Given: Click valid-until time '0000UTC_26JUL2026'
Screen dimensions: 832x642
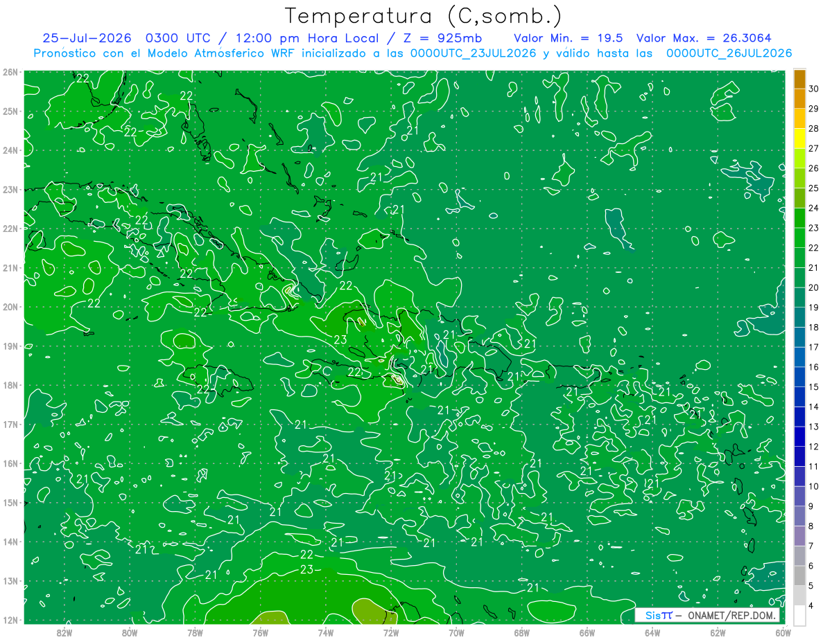Looking at the screenshot, I should tap(729, 53).
